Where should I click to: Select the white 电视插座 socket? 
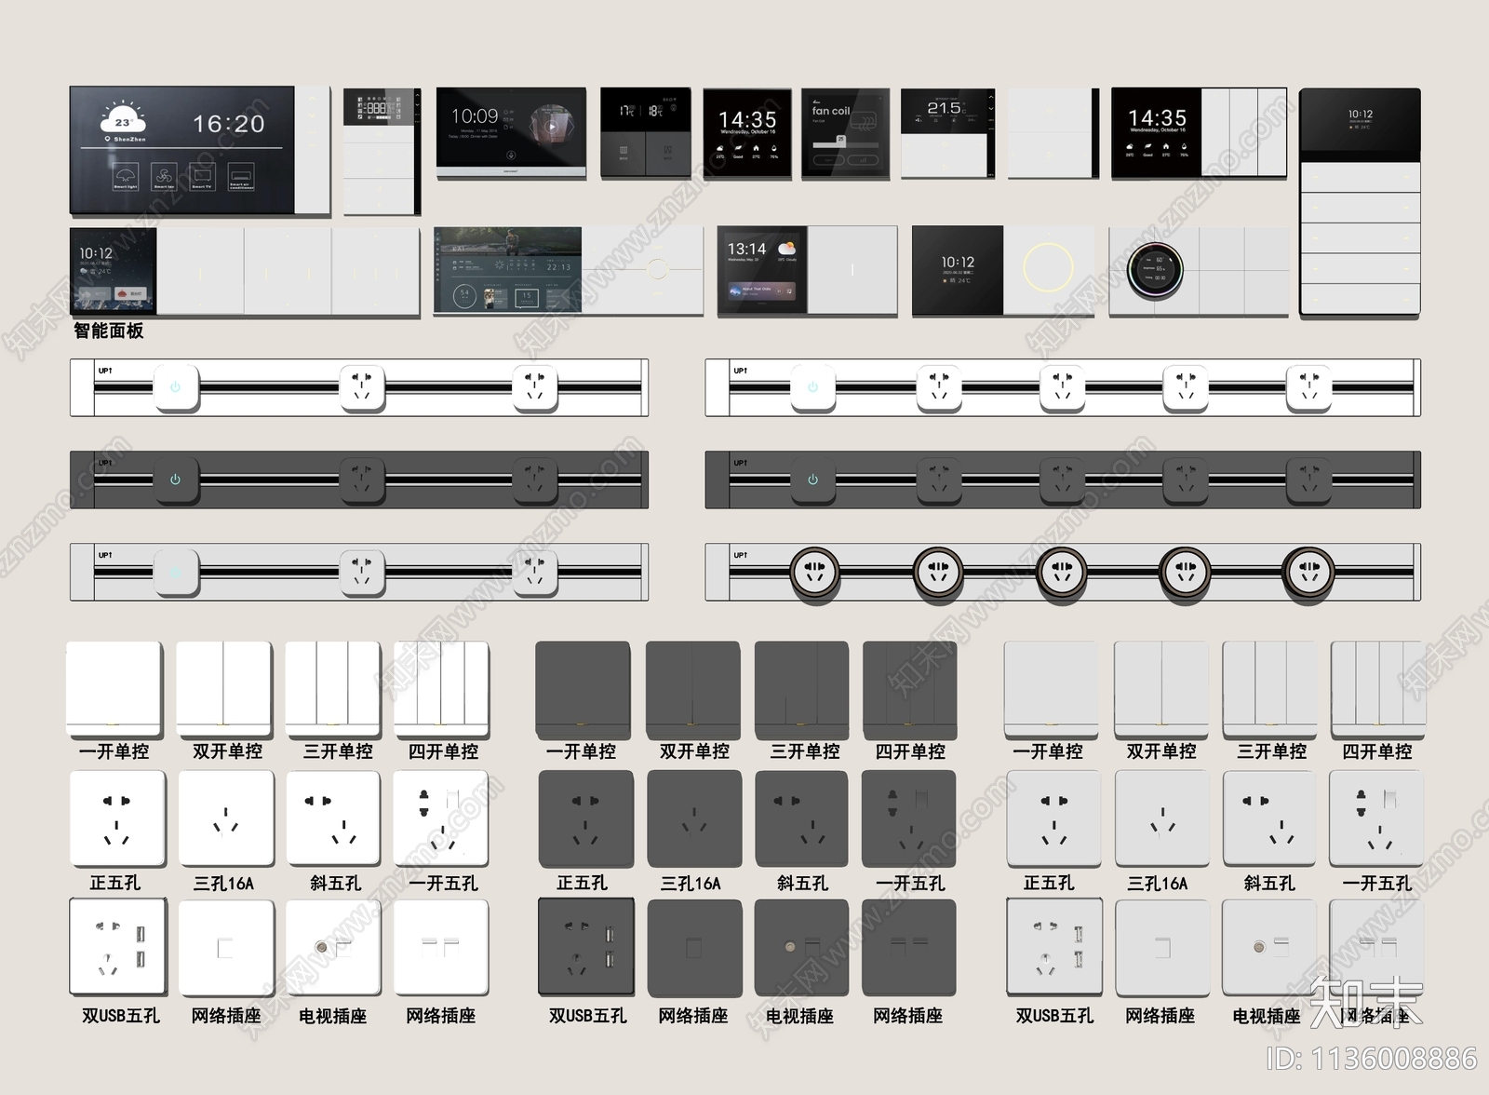(x=333, y=947)
